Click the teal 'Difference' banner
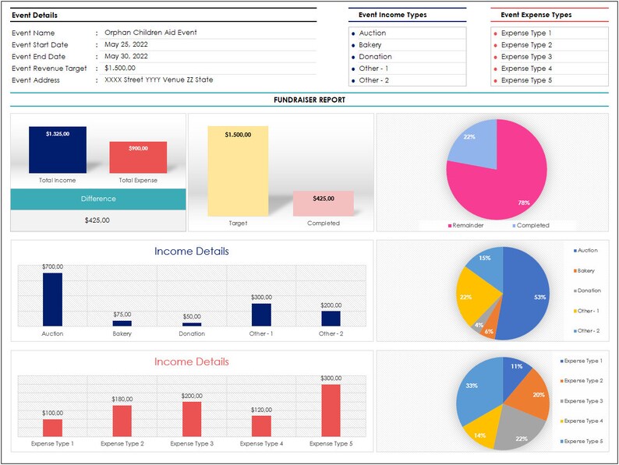Viewport: 619px width, 465px height. tap(98, 199)
